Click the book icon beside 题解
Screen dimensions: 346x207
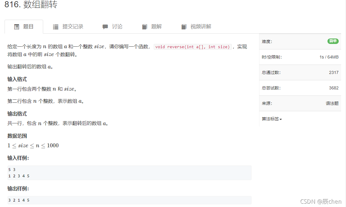click(145, 26)
